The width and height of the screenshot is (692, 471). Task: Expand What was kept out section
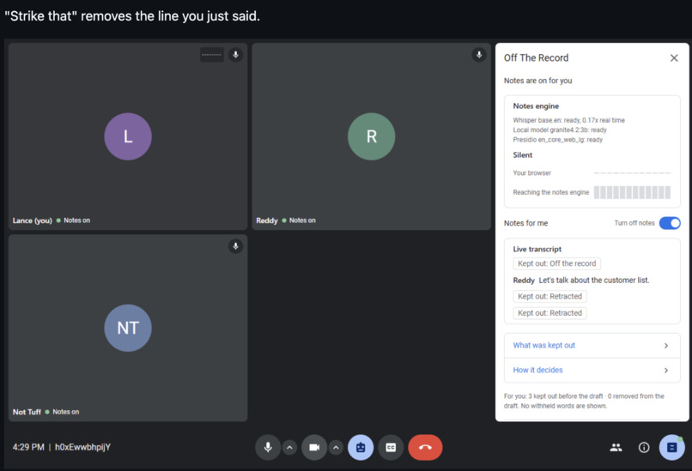(x=592, y=345)
